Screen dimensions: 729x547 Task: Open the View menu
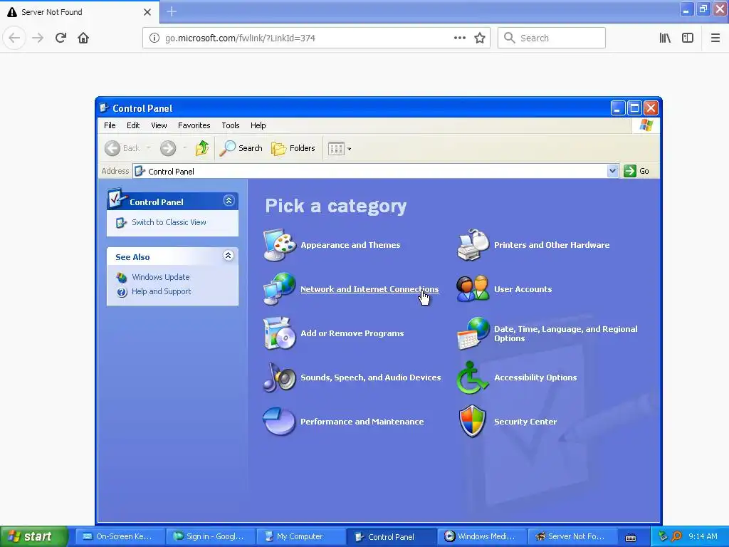159,125
